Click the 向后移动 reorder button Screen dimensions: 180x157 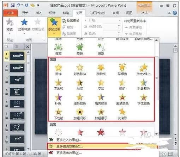pyautogui.click(x=133, y=34)
